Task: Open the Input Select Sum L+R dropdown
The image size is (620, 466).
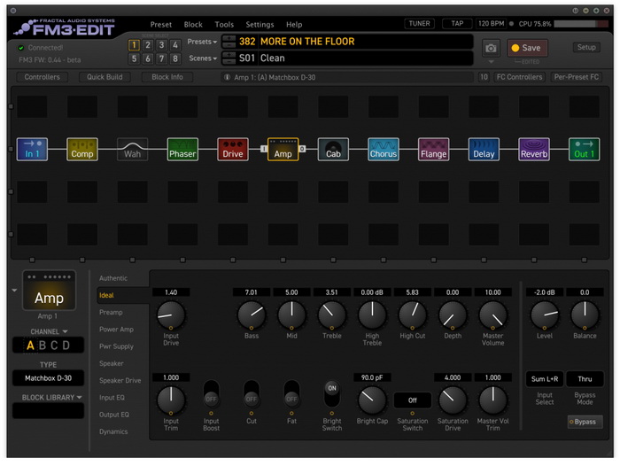Action: (x=545, y=379)
